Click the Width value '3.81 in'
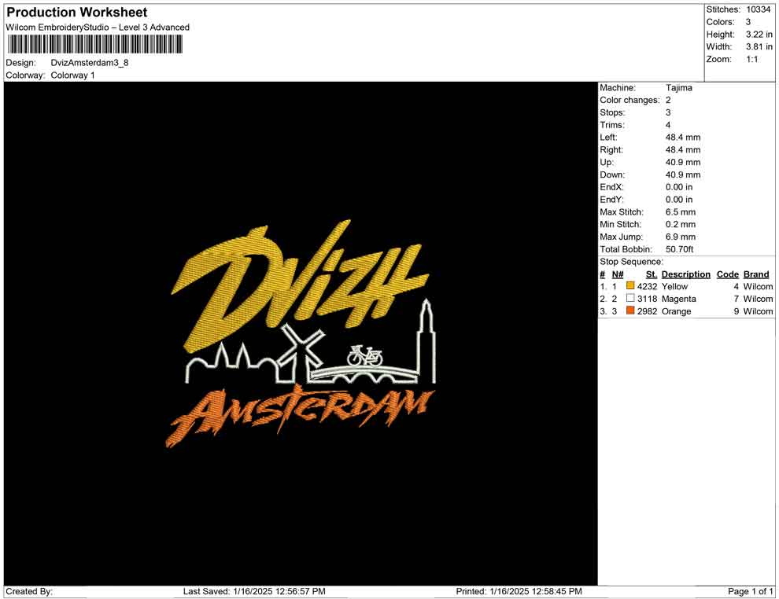 [759, 46]
